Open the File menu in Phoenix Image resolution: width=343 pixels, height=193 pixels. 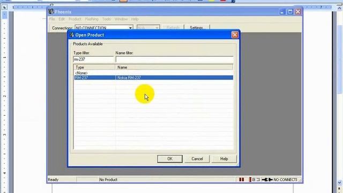click(52, 19)
